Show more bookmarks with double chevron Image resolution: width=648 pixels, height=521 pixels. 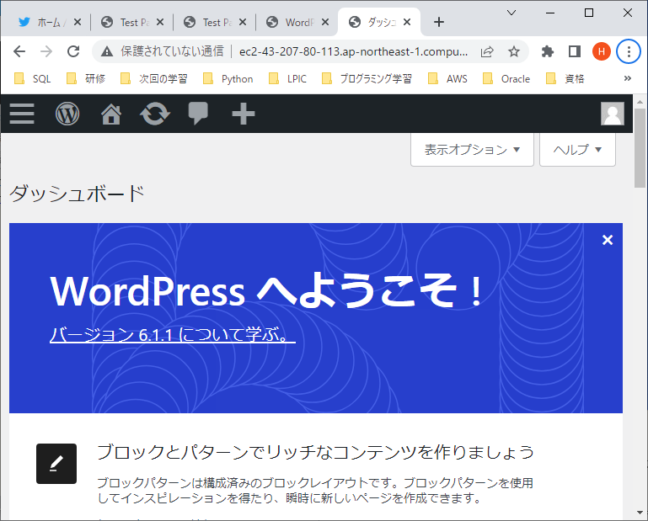click(x=627, y=78)
